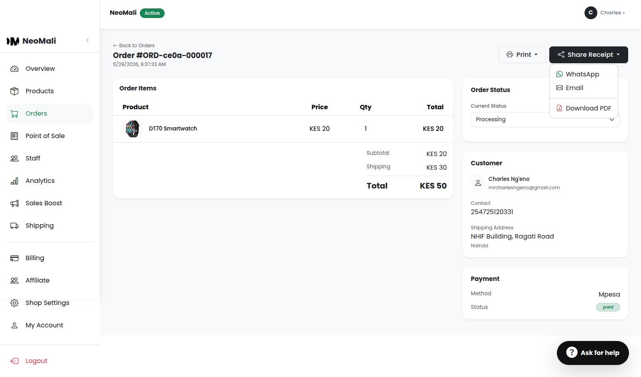Click the My Account person icon
Viewport: 641px width, 377px height.
click(x=14, y=325)
